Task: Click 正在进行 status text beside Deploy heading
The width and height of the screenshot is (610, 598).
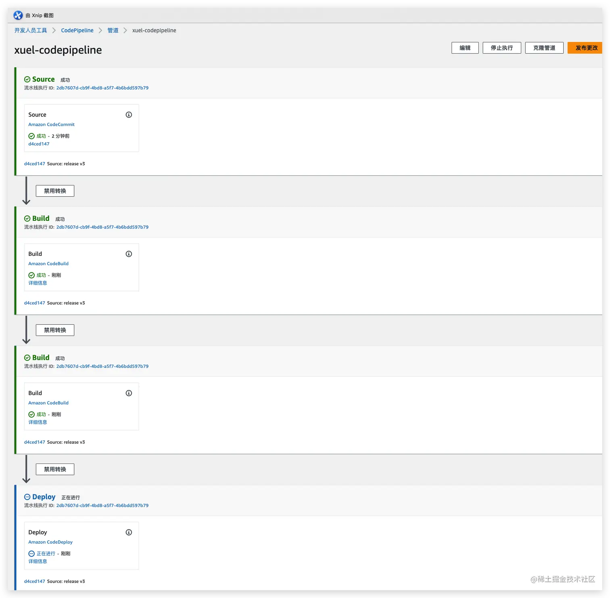Action: [x=71, y=498]
